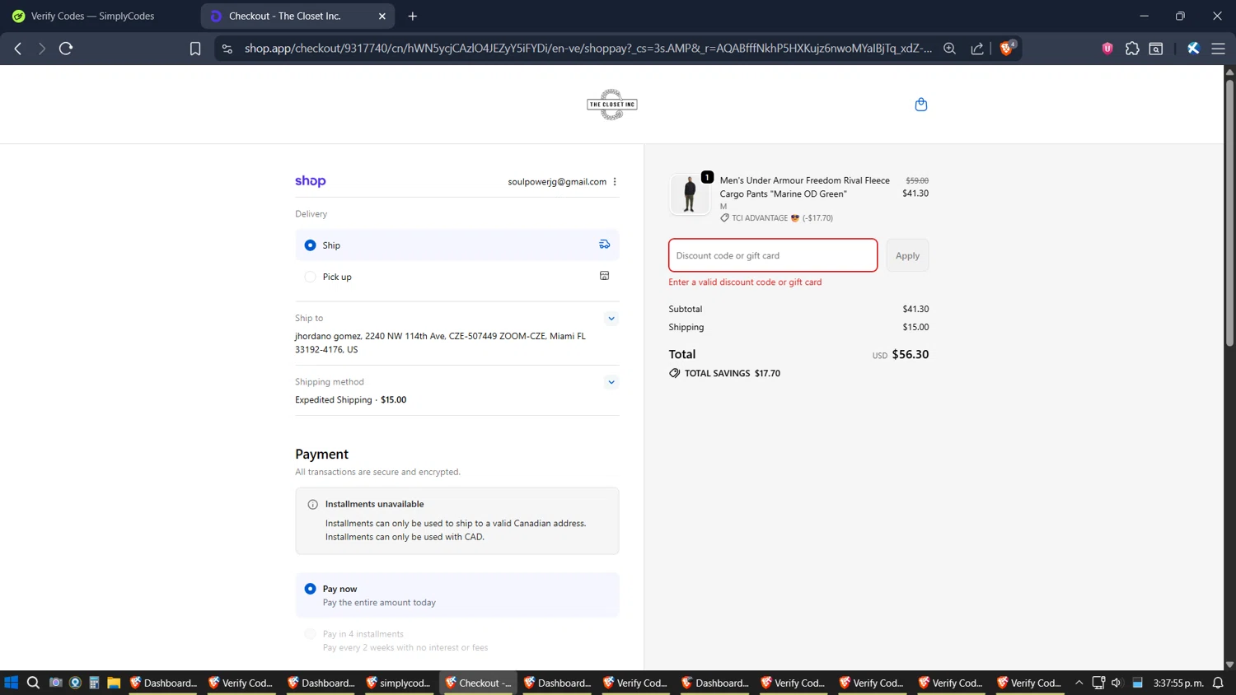Switch to the Verify Codes — SimplyCodes tab
Screen dimensions: 1236x695
[x=93, y=16]
